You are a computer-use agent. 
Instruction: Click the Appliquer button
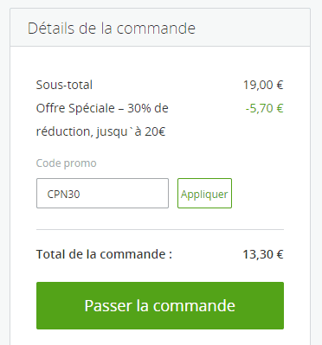tap(204, 194)
